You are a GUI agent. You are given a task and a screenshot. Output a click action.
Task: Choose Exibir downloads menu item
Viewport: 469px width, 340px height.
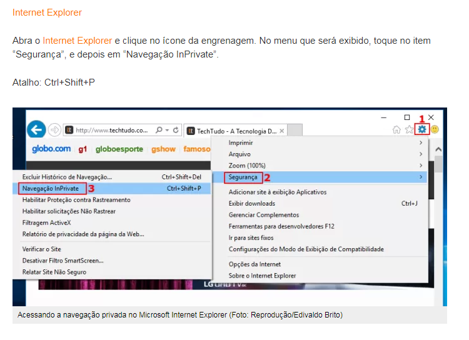[320, 203]
